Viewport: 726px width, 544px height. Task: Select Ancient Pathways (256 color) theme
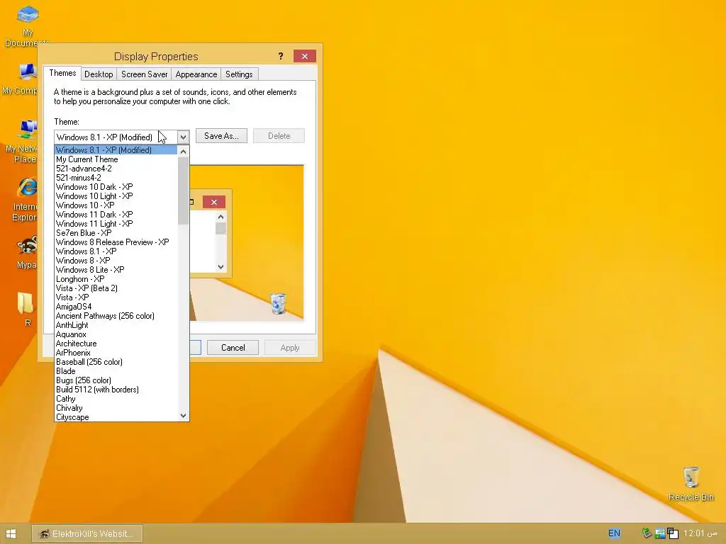[x=116, y=316]
